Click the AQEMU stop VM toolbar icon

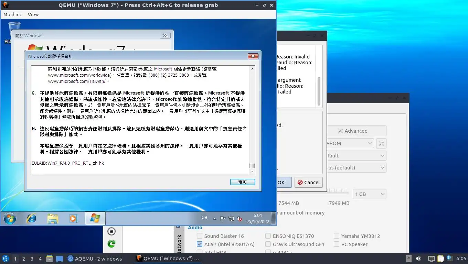coord(111,231)
